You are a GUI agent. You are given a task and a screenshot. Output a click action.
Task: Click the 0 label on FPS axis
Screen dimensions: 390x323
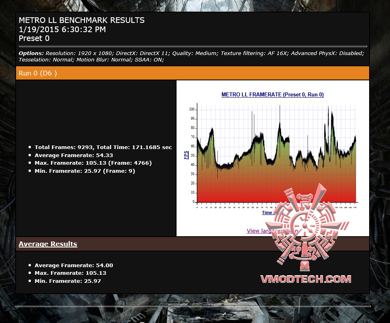pos(193,202)
